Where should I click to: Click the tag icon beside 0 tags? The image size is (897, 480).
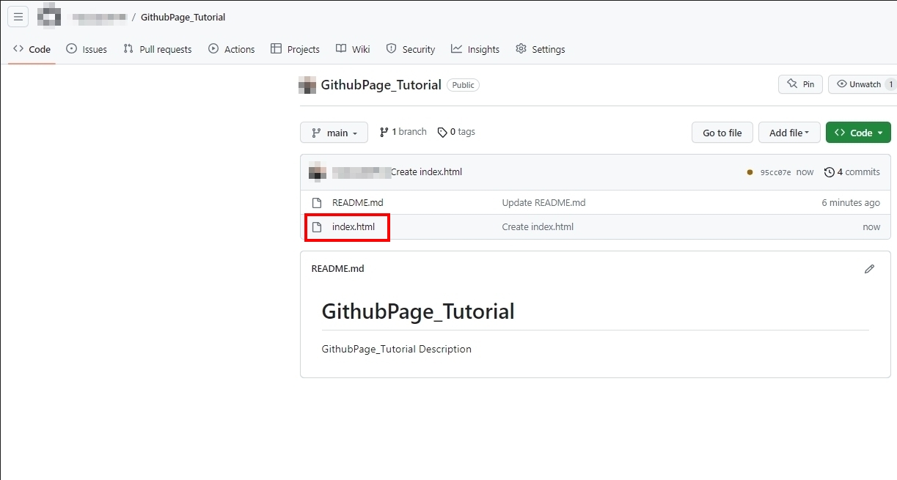coord(442,133)
